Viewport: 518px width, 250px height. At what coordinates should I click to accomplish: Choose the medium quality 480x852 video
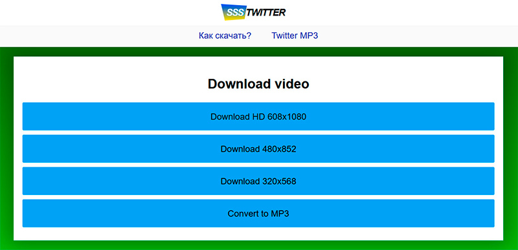[x=258, y=149]
